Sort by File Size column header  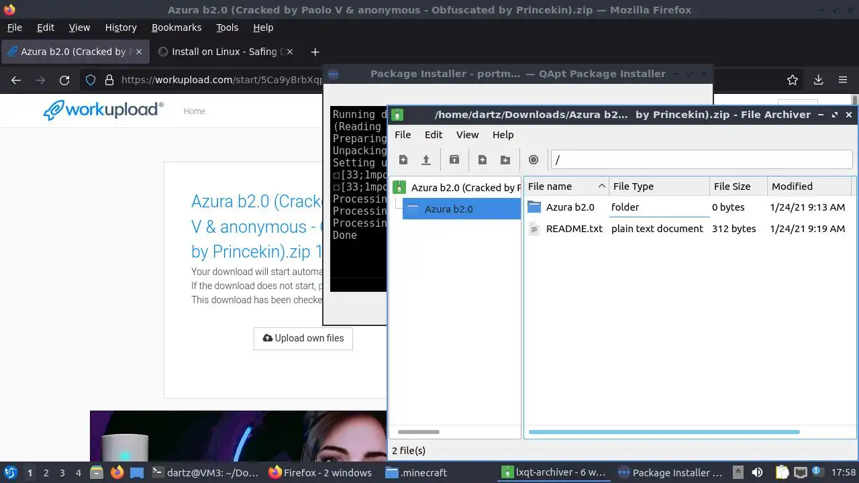[738, 186]
